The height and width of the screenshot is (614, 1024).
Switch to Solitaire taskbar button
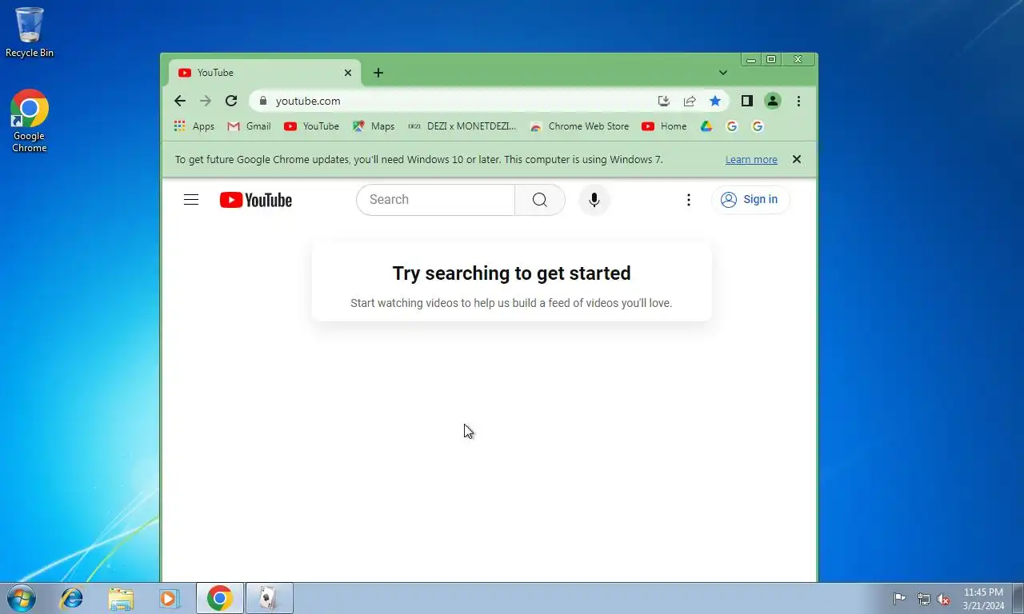270,598
